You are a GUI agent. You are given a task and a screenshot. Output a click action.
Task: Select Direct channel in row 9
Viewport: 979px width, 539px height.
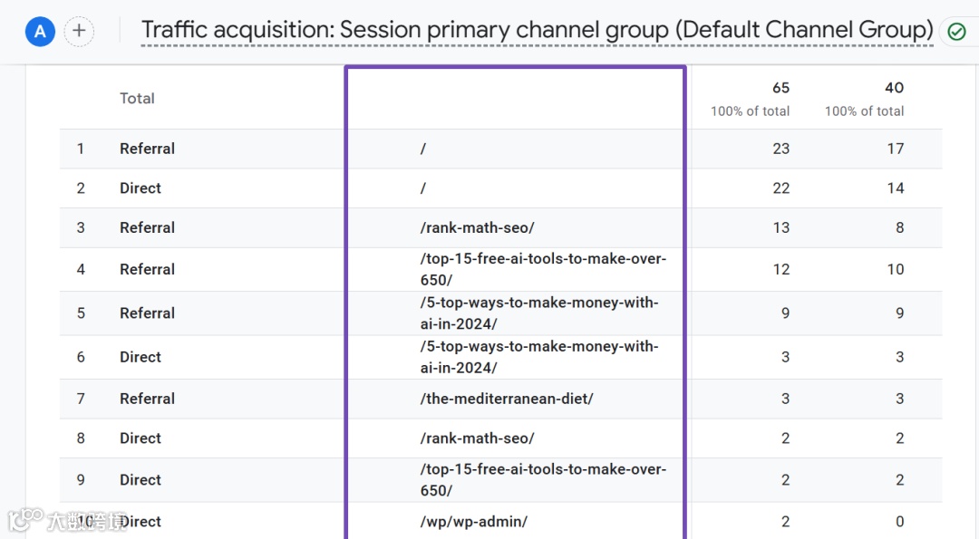click(x=141, y=480)
